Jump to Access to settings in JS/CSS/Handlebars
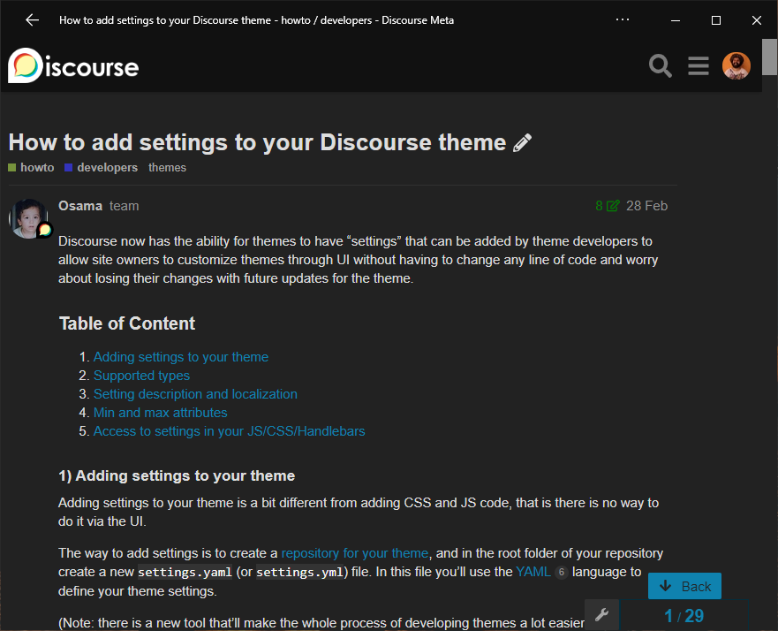 click(229, 431)
